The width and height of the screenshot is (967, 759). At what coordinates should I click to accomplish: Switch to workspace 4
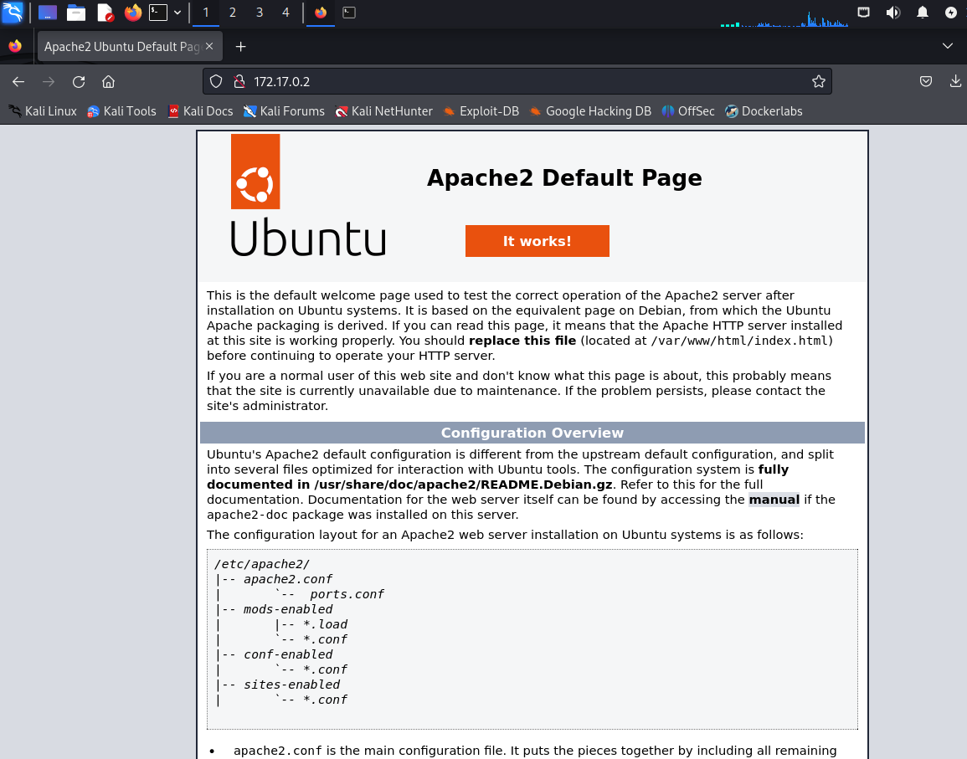click(x=285, y=13)
